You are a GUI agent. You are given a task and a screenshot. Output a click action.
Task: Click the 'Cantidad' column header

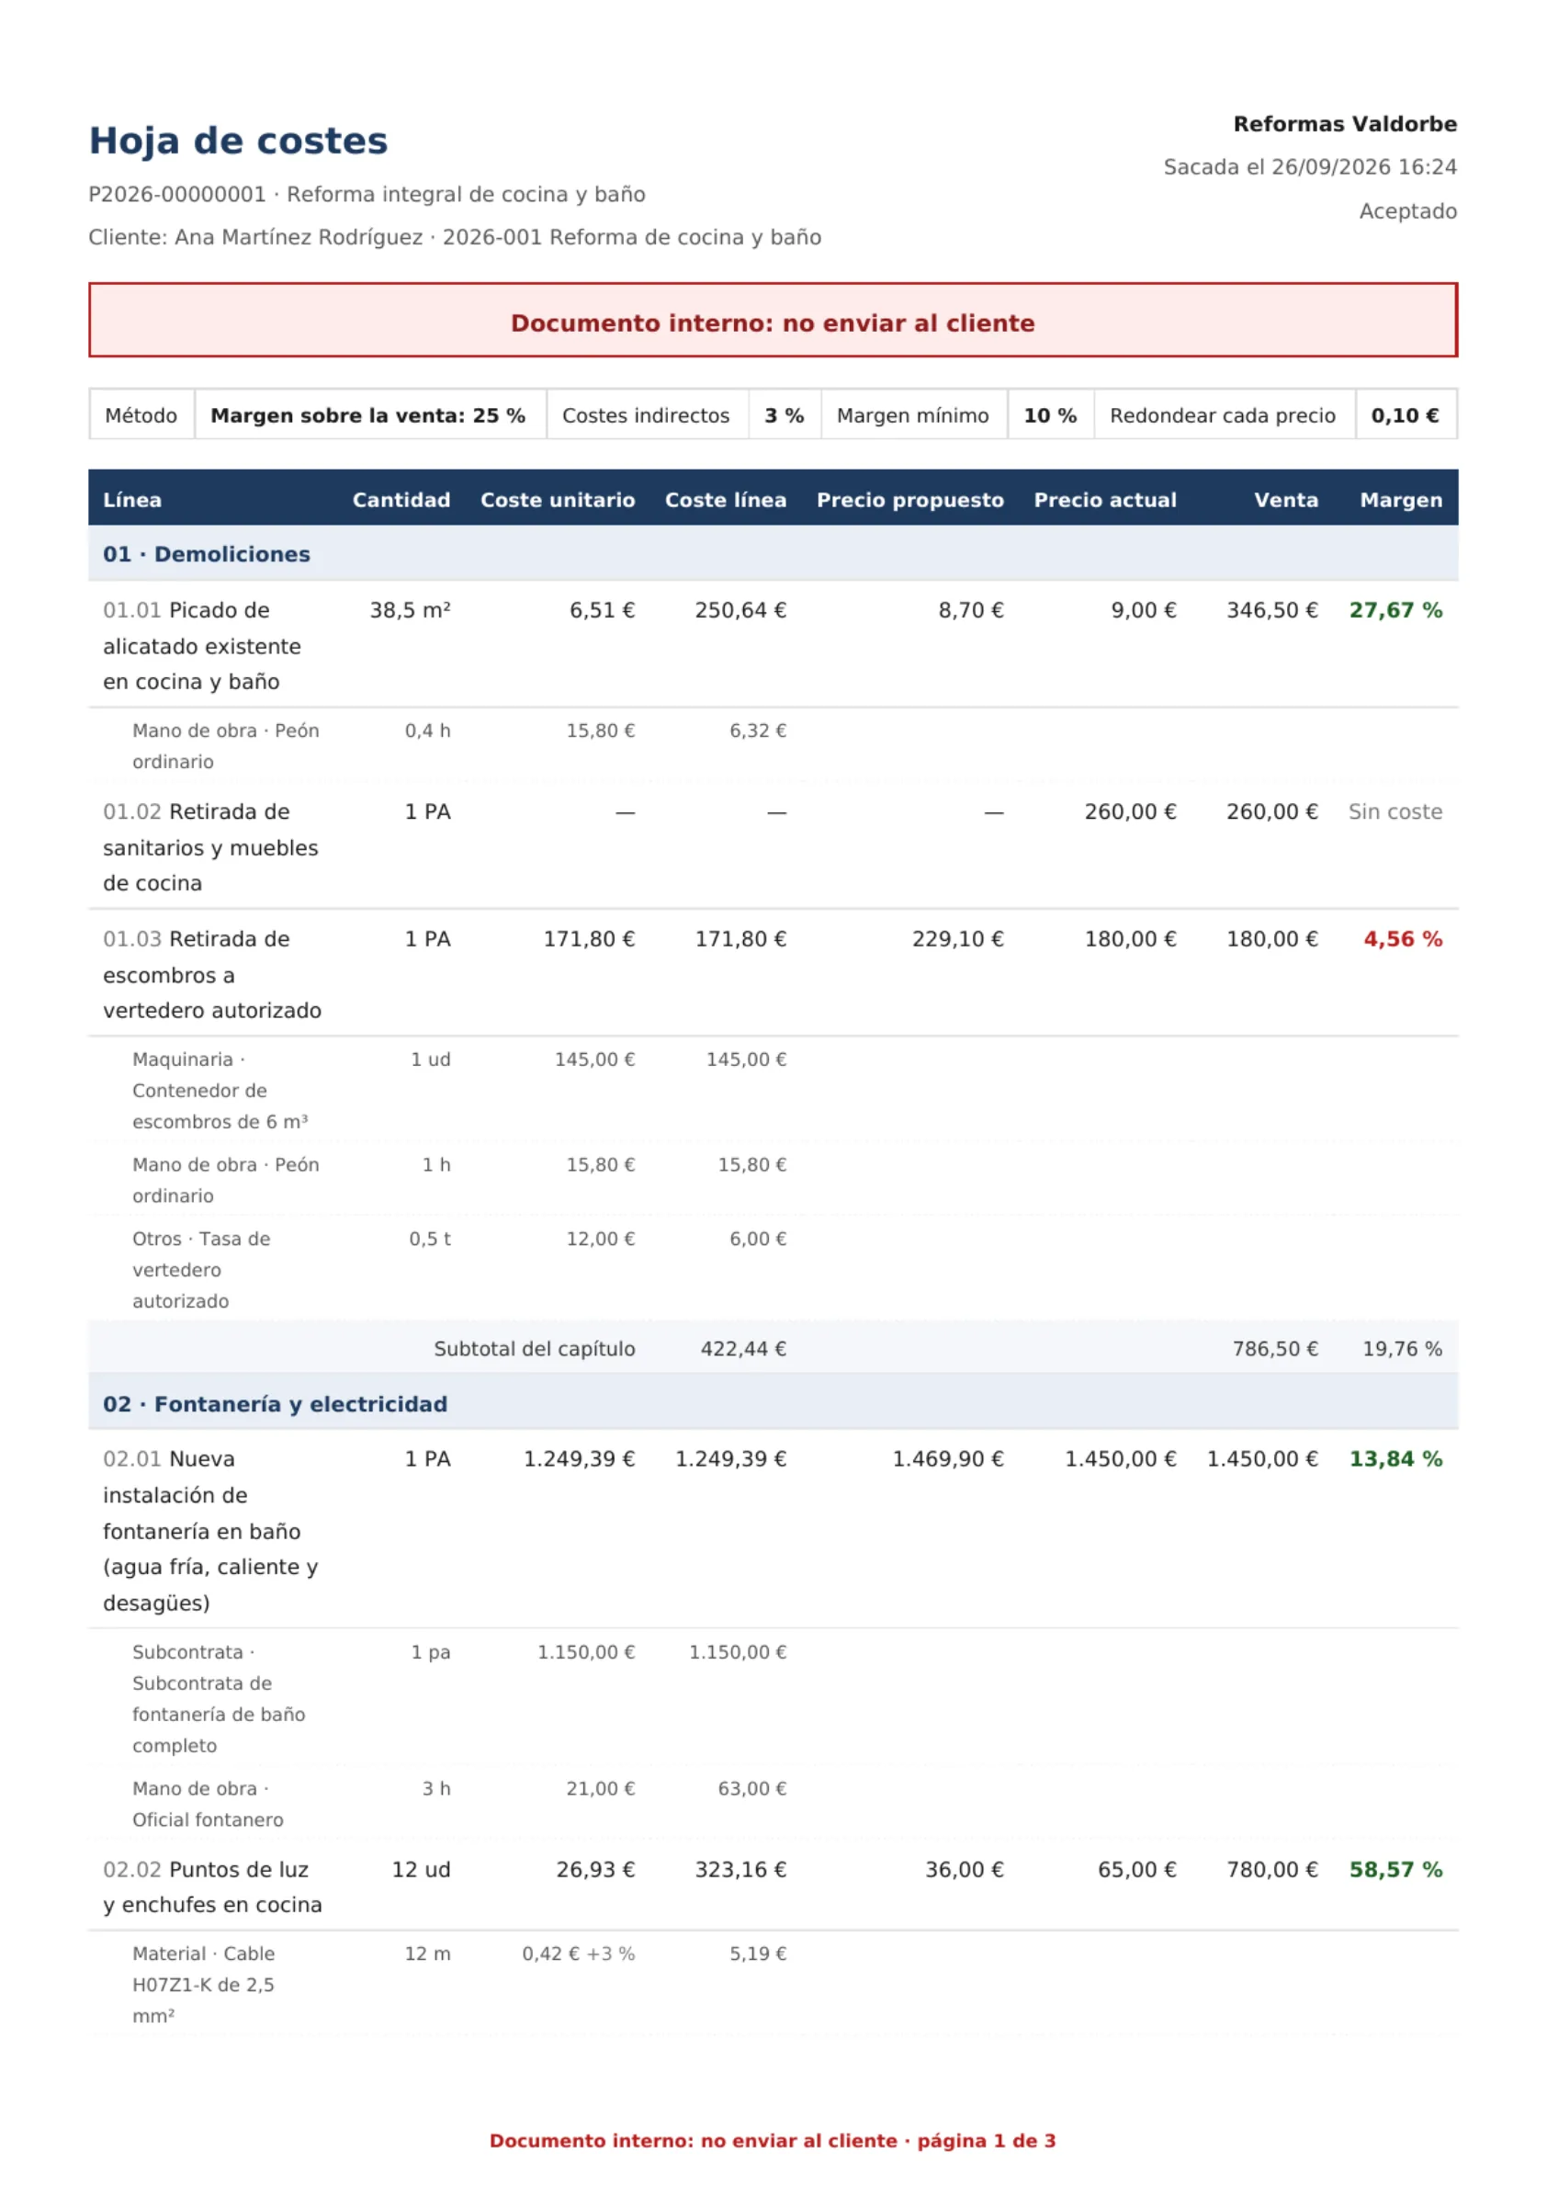(401, 499)
